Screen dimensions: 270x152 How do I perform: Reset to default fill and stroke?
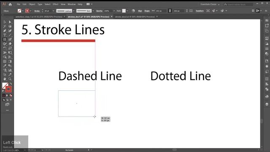[3, 91]
